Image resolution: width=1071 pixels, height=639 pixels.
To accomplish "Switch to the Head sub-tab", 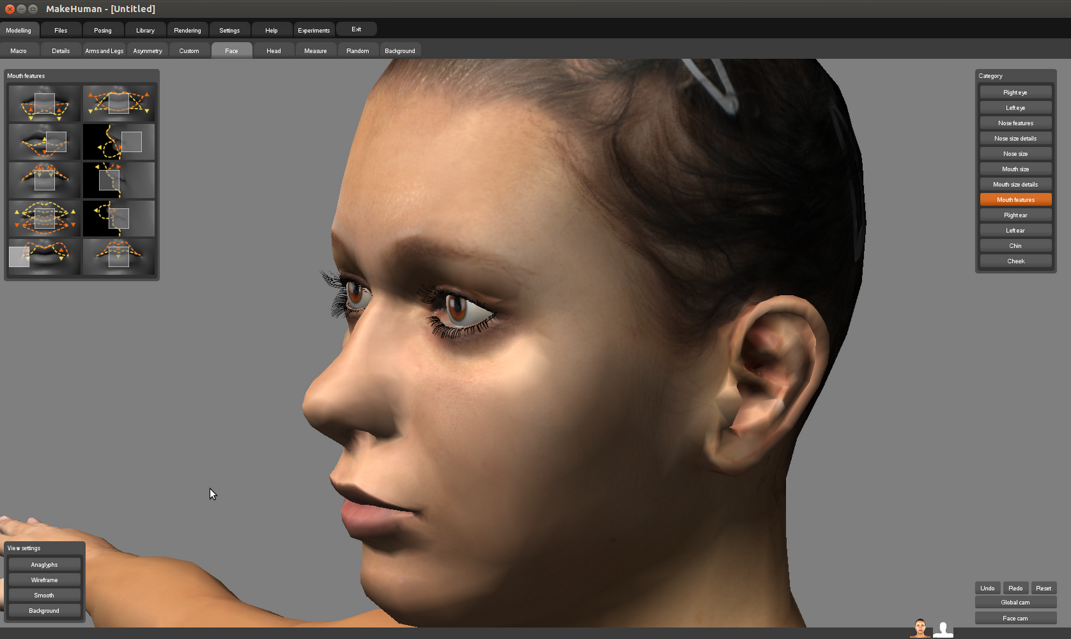I will coord(274,51).
